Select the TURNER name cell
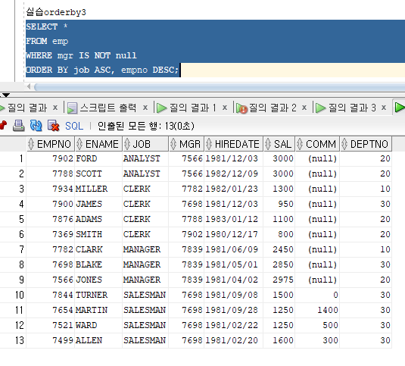The height and width of the screenshot is (366, 405). point(98,296)
